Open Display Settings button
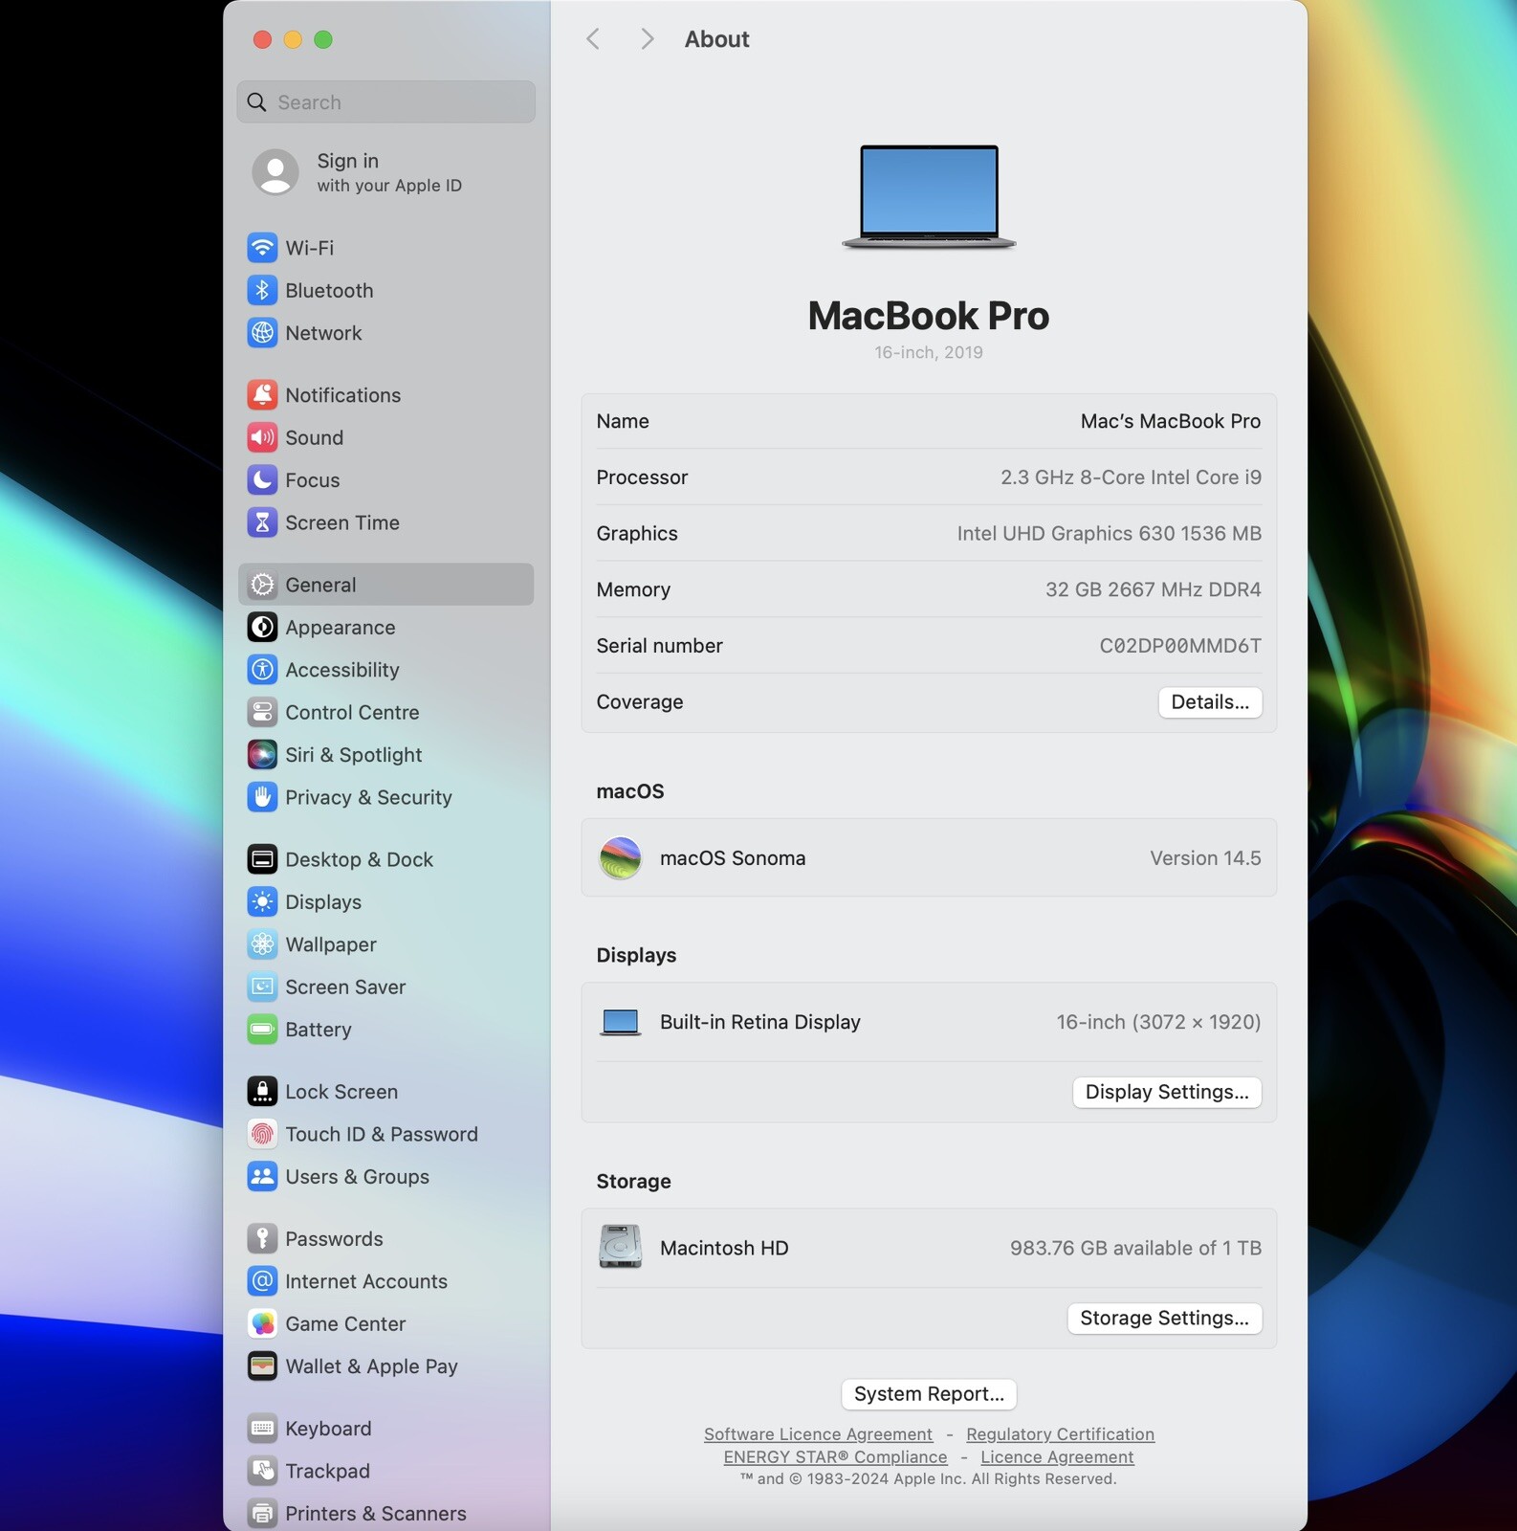Image resolution: width=1517 pixels, height=1531 pixels. [1167, 1092]
